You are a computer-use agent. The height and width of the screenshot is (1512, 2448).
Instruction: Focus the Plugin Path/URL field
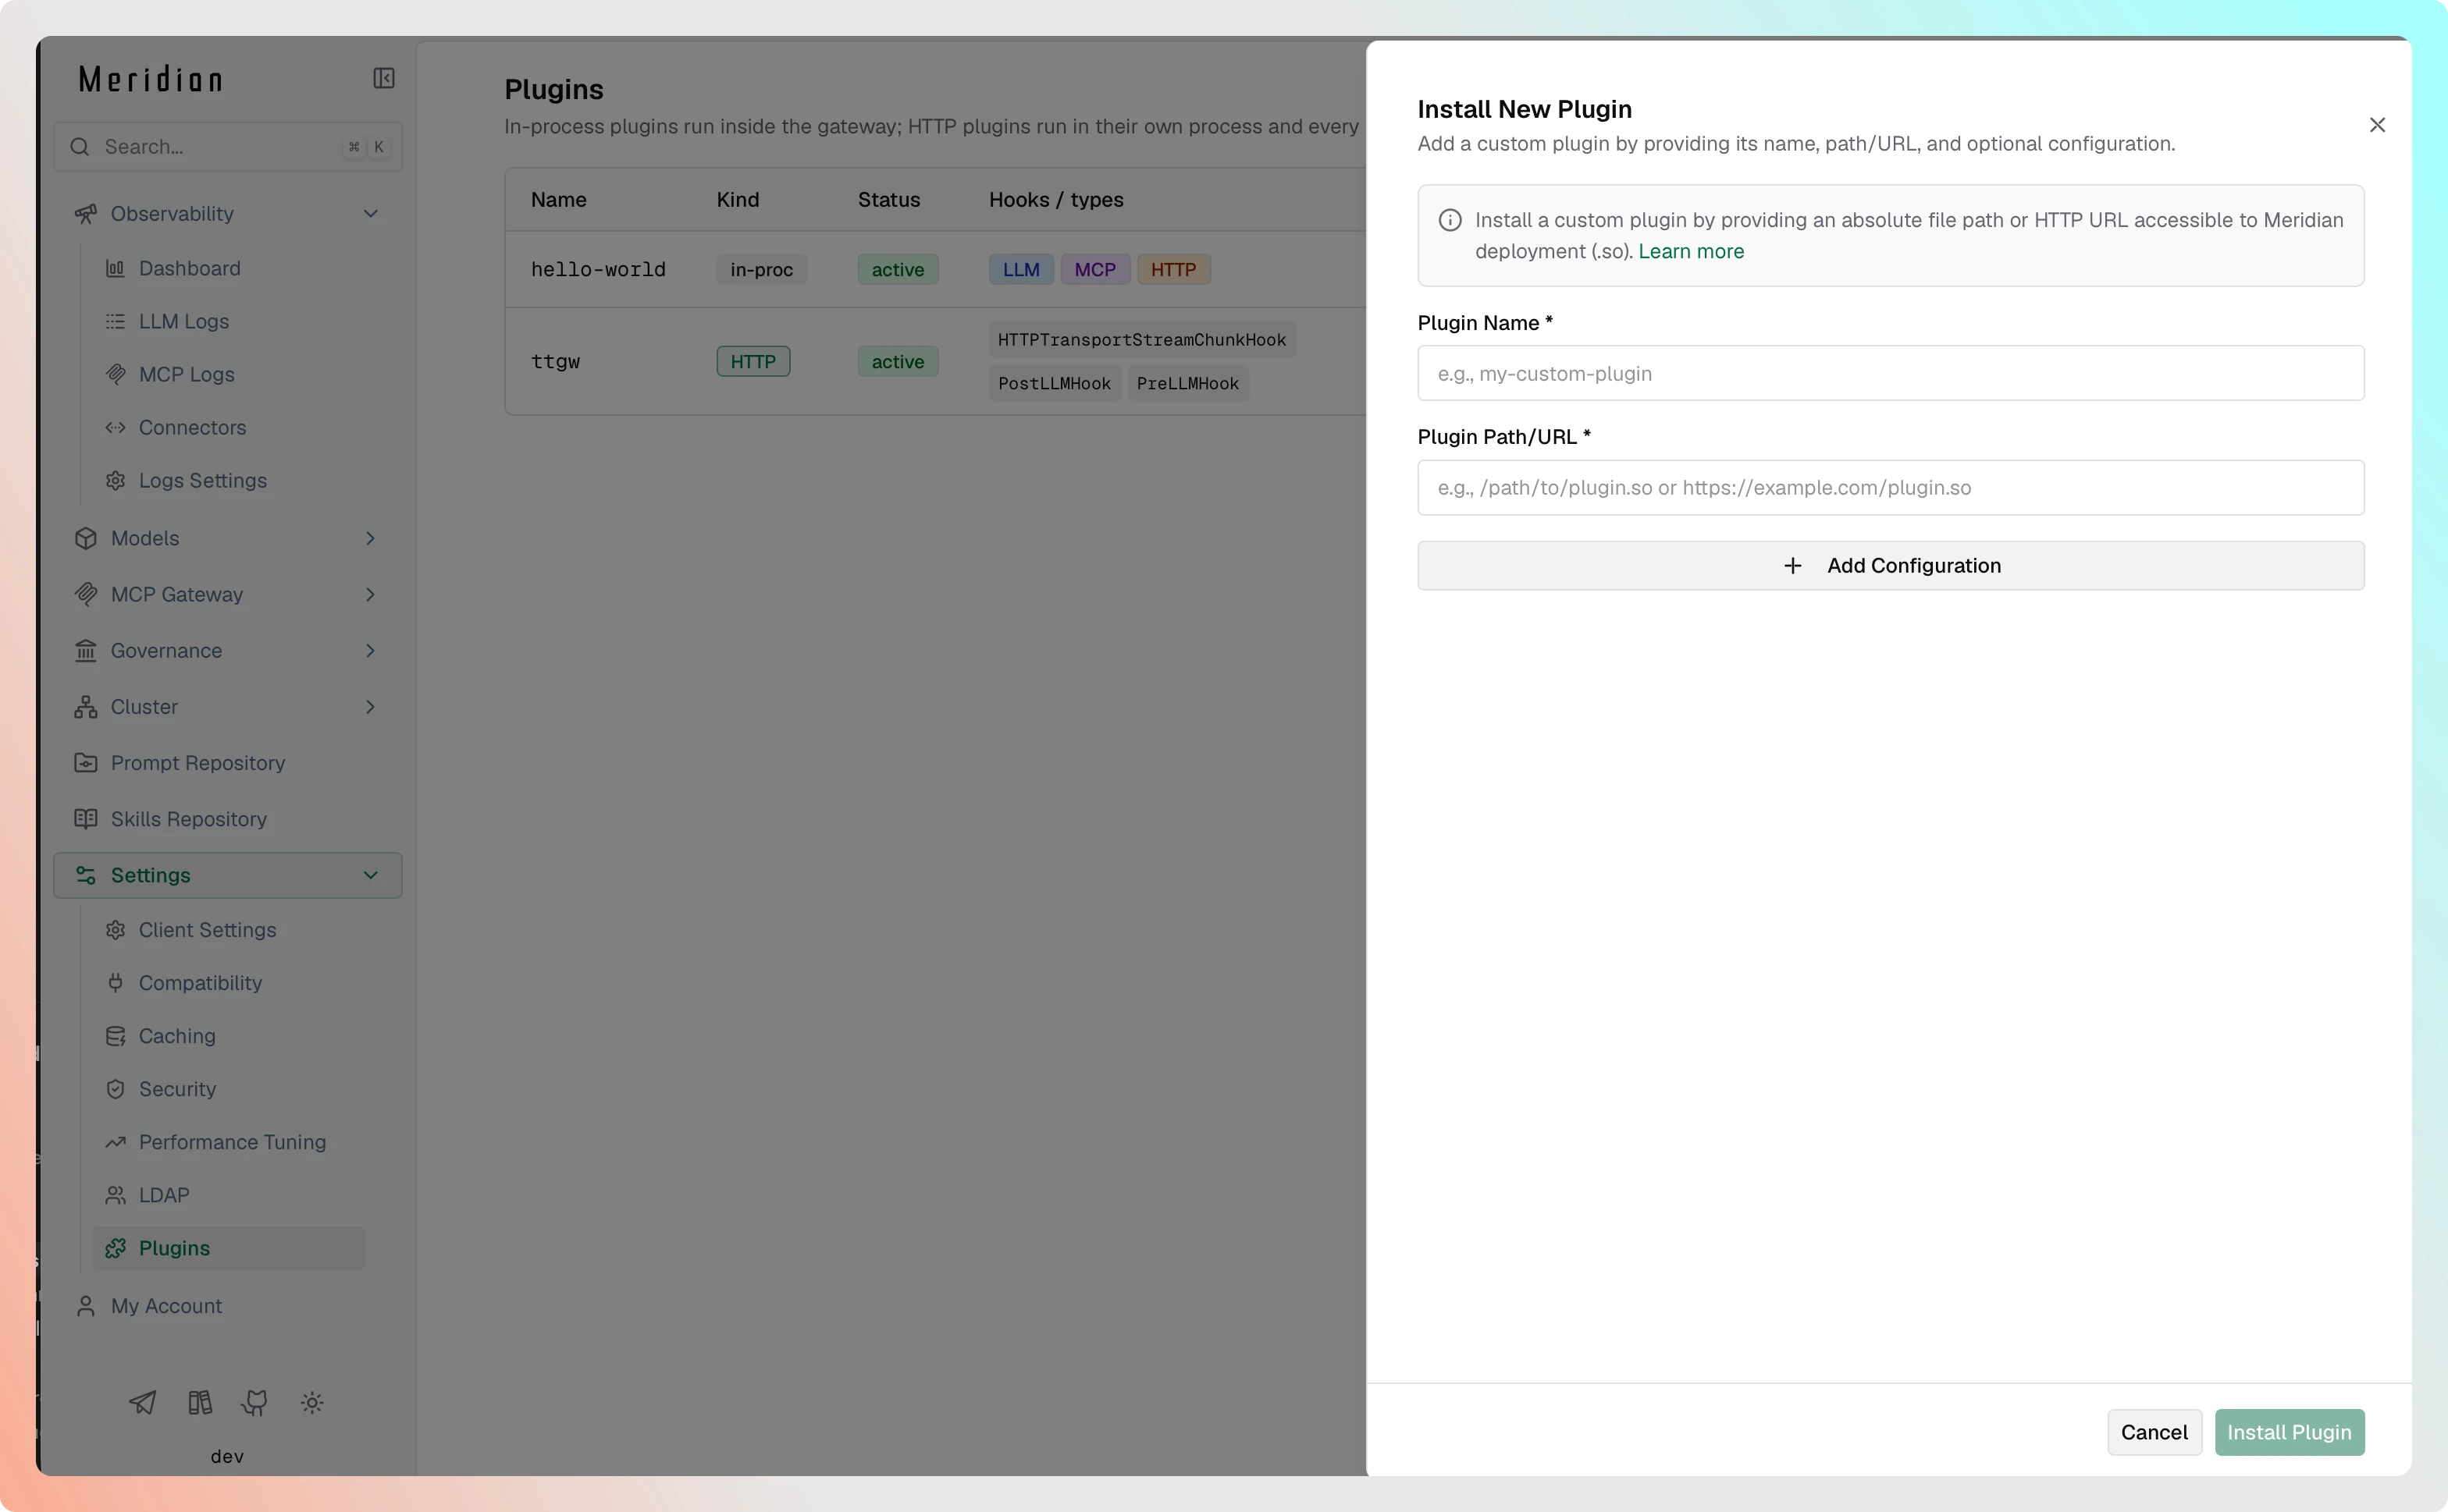[x=1890, y=488]
